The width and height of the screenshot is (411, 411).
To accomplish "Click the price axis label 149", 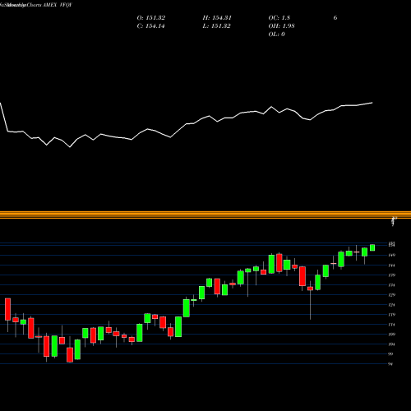I will [392, 256].
